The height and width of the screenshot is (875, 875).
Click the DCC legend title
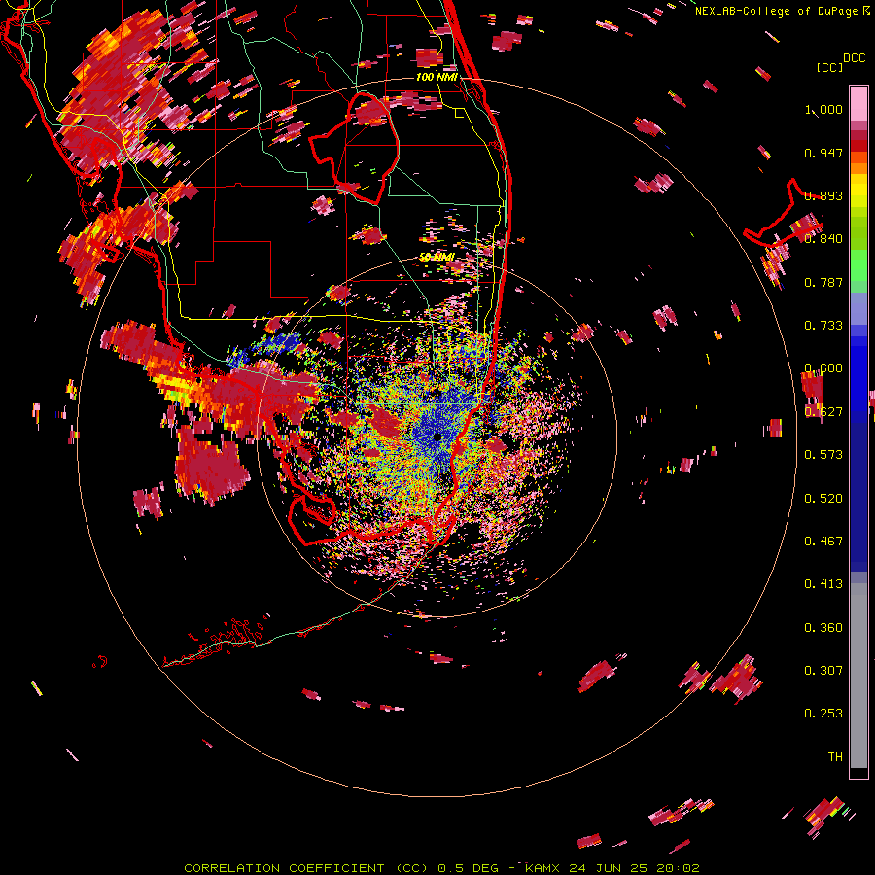pyautogui.click(x=854, y=58)
